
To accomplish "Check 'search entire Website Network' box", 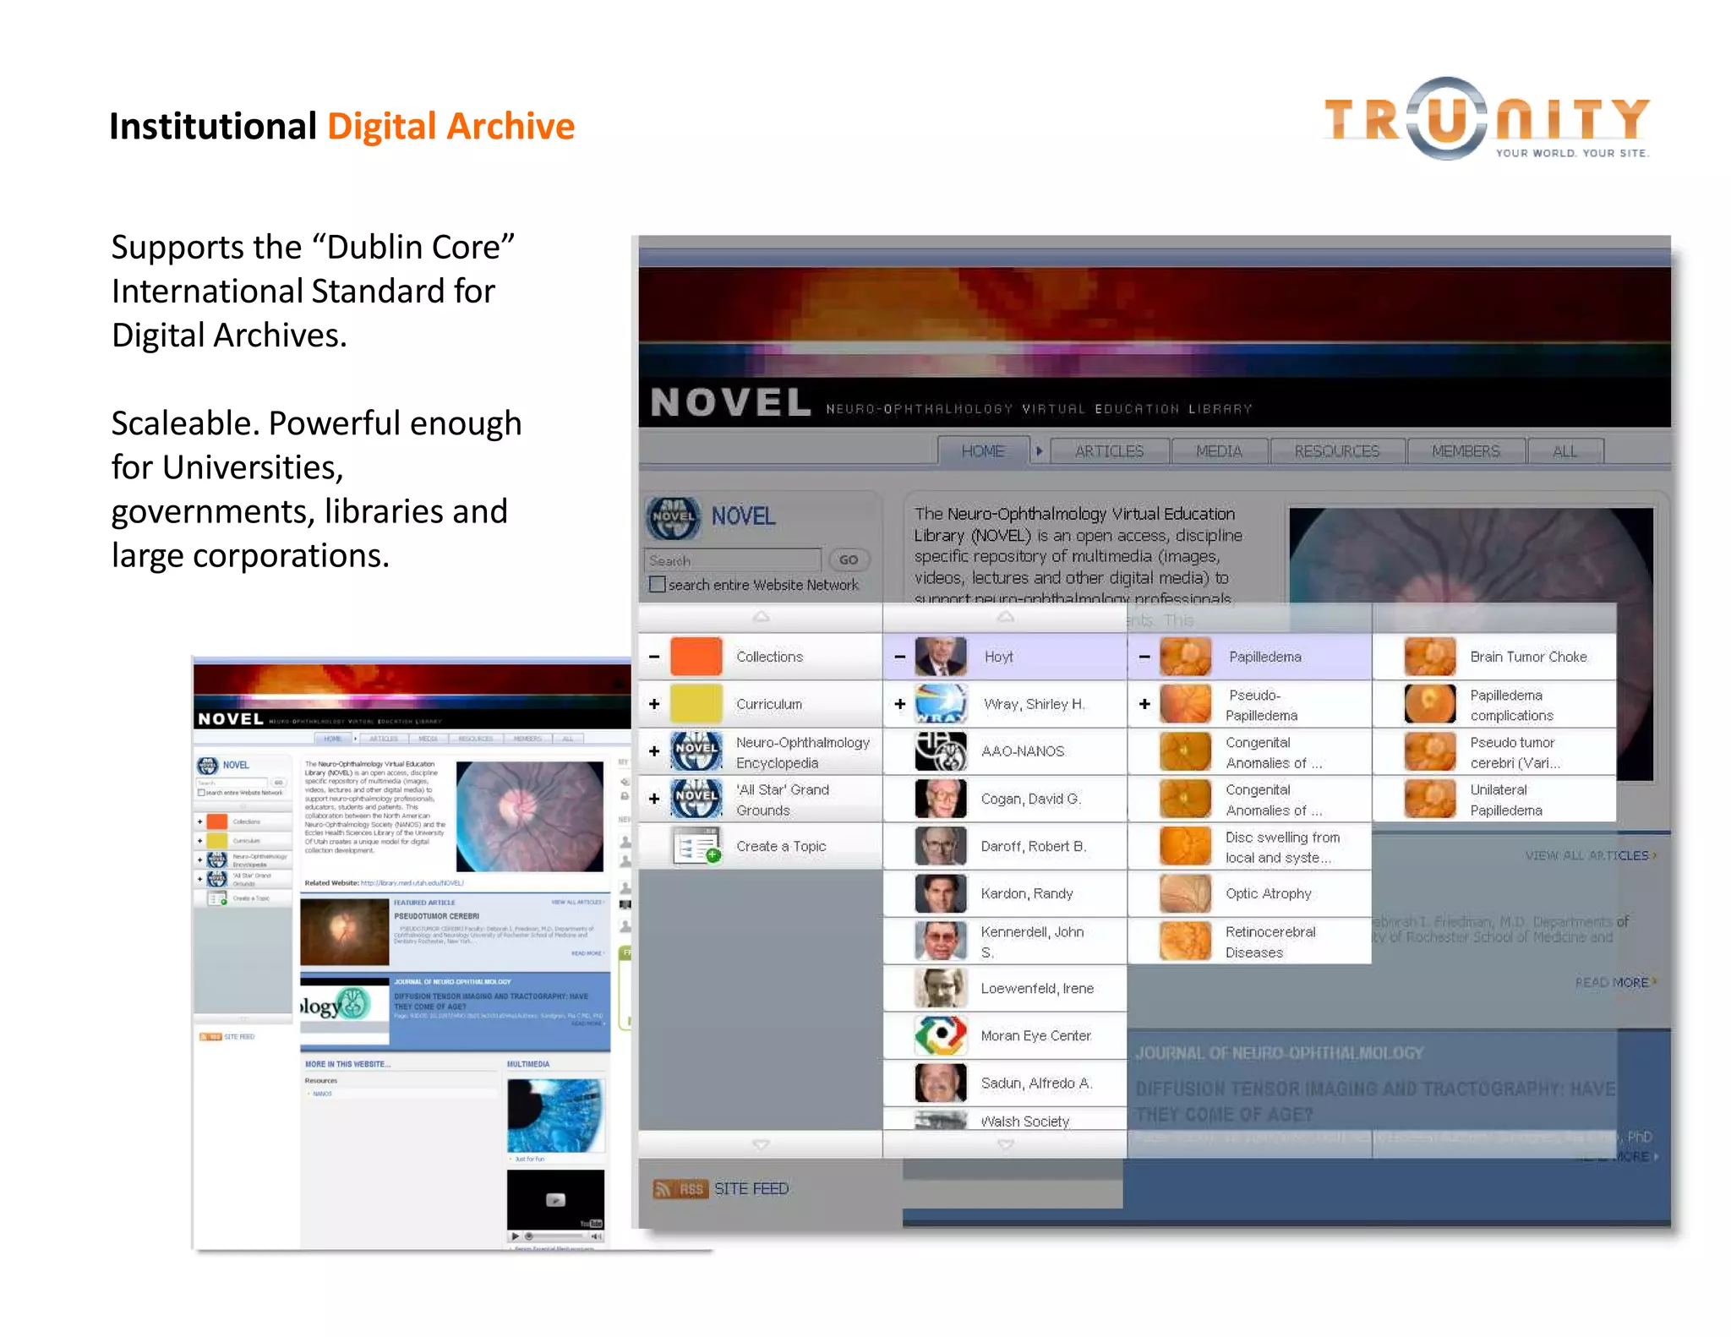I will (657, 584).
